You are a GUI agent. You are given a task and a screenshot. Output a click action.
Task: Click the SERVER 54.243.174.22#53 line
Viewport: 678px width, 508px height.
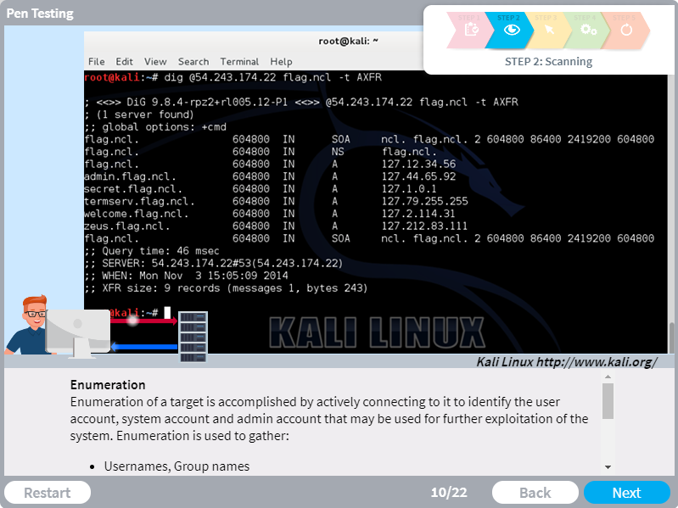[x=214, y=264]
